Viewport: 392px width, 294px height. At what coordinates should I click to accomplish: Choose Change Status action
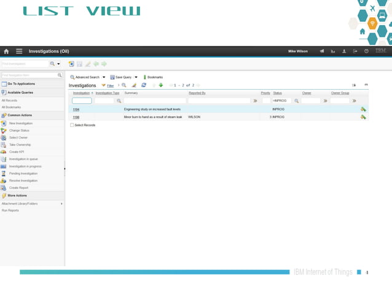19,130
